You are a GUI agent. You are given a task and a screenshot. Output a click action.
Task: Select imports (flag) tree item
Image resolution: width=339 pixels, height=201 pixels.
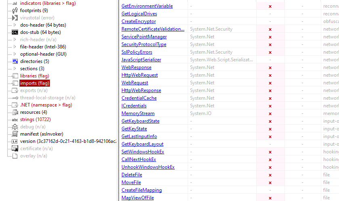pyautogui.click(x=35, y=83)
